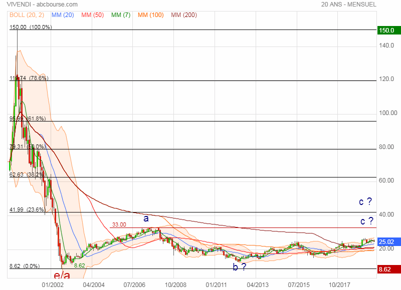Click the lower 'c ?' annotation near 33
Viewport: 401px width, 290px height.
(367, 221)
